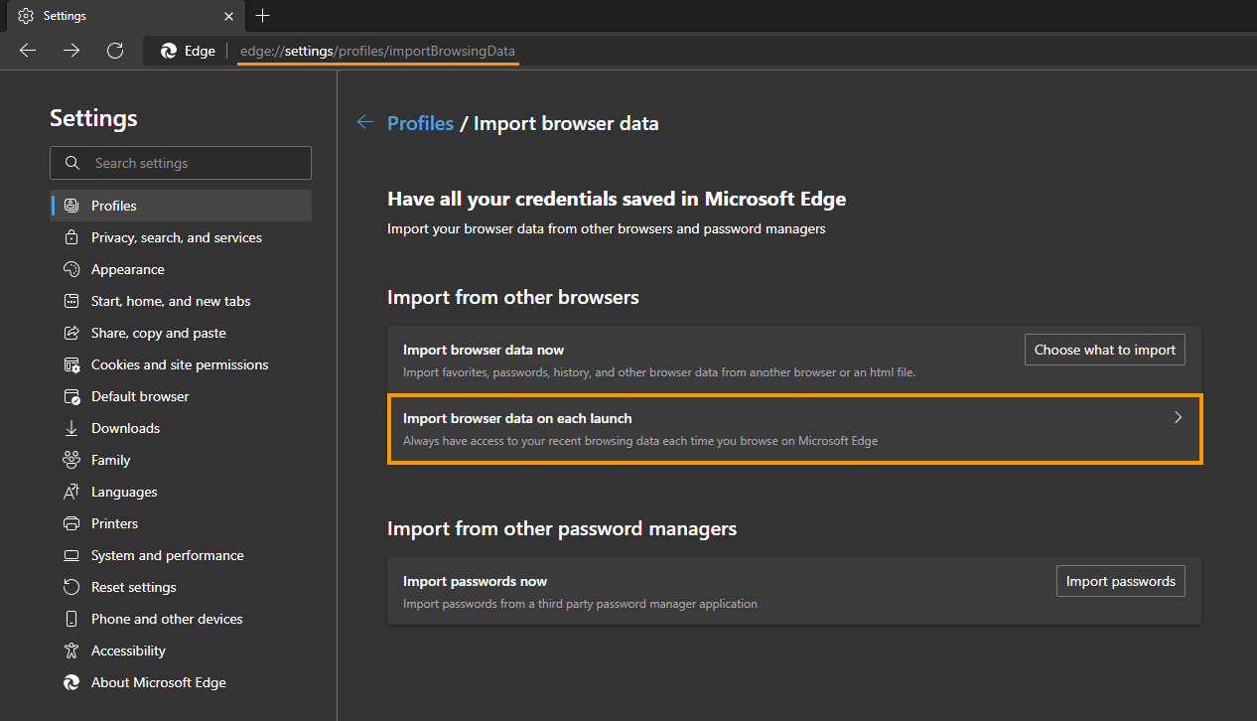Screen dimensions: 1257x721
Task: Open Reset settings page
Action: click(x=181, y=587)
